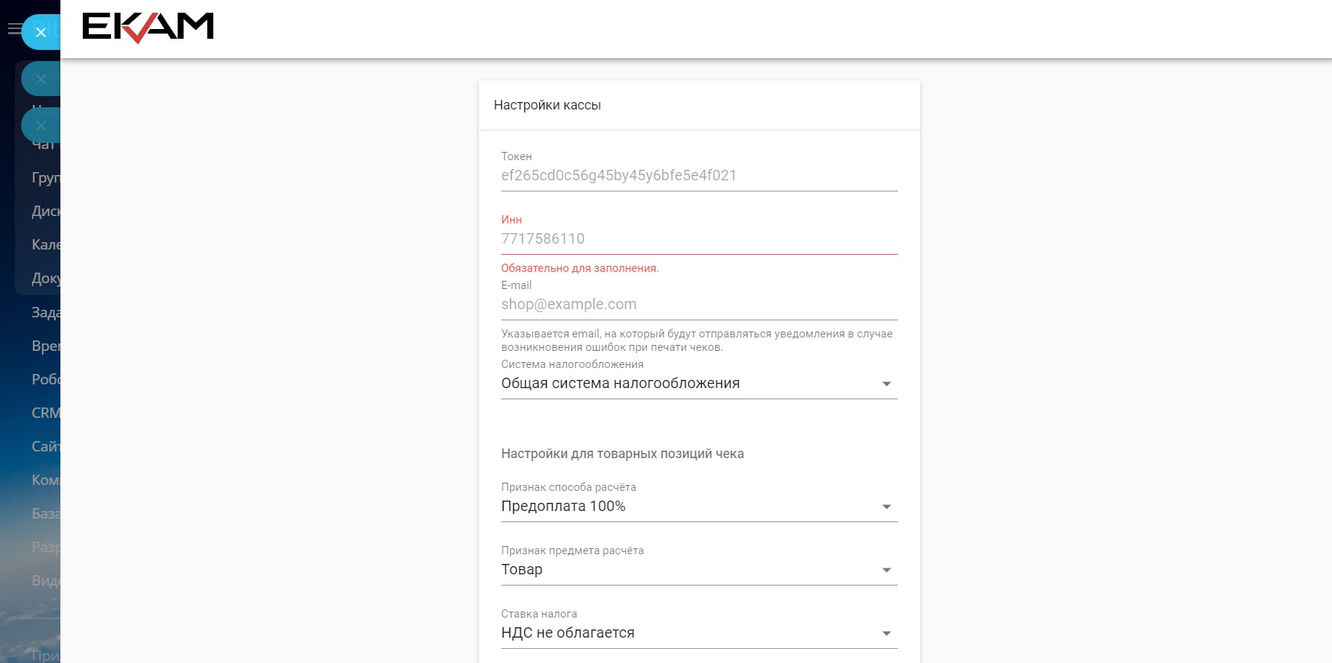
Task: Open the CRM item in the sidebar
Action: (45, 413)
